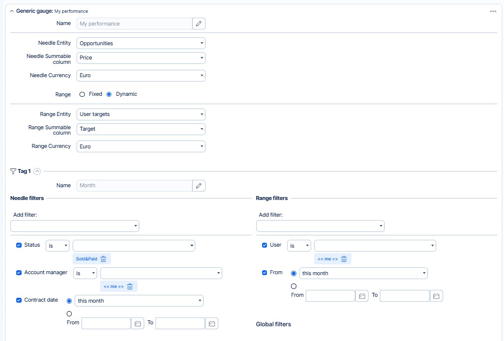
Task: Uncheck the User range filter checkbox
Action: (x=265, y=245)
